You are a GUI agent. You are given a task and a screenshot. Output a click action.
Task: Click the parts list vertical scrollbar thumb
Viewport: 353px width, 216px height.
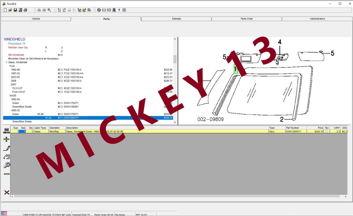pos(175,59)
